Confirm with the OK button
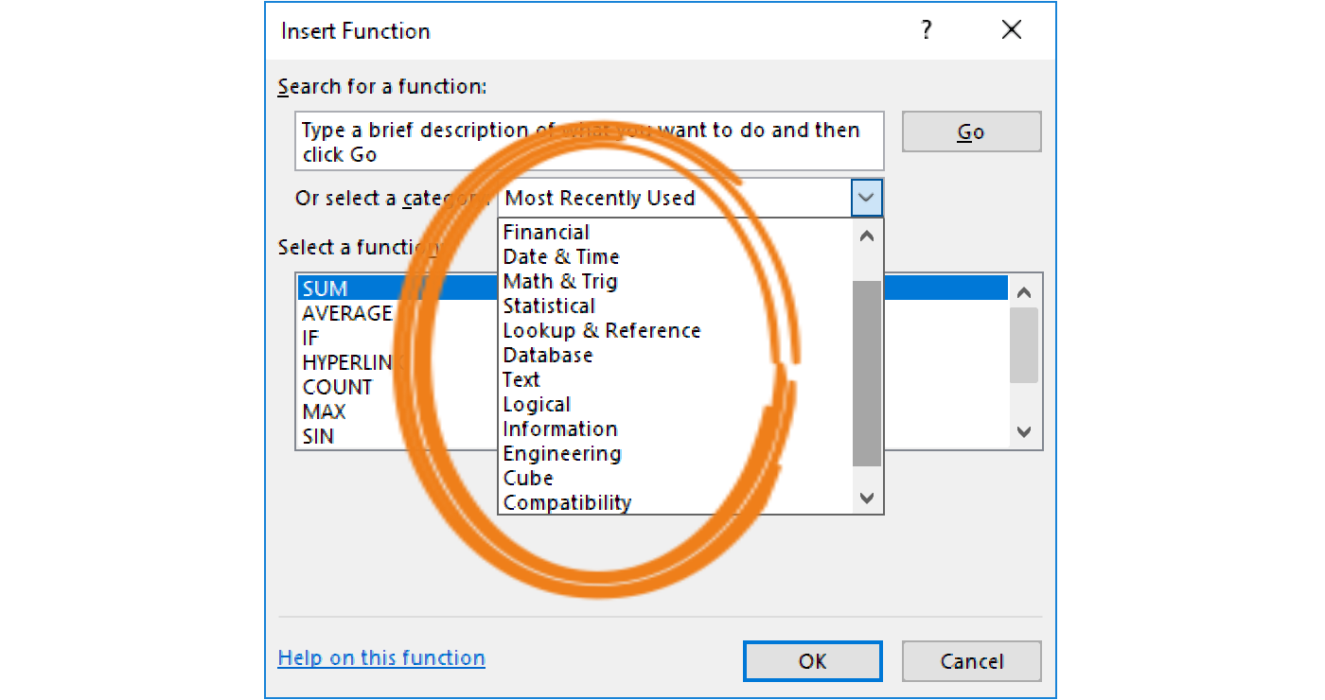The height and width of the screenshot is (700, 1325). pos(812,660)
